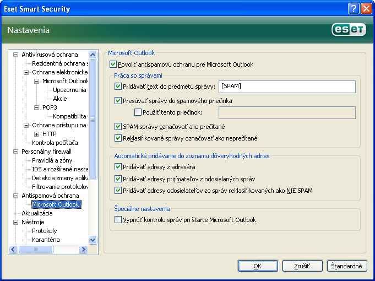Select Rezidentná ochrana in the tree
The height and width of the screenshot is (281, 375).
tap(60, 63)
